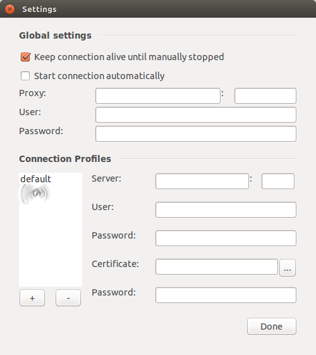Click the certificate Password field

point(226,296)
